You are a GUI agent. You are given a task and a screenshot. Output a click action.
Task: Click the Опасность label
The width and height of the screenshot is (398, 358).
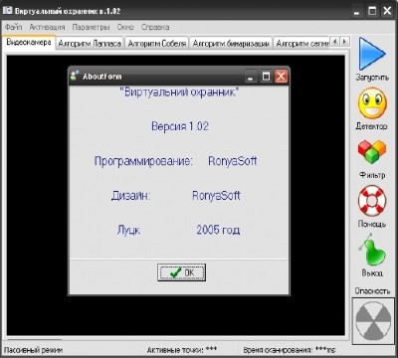[x=372, y=290]
